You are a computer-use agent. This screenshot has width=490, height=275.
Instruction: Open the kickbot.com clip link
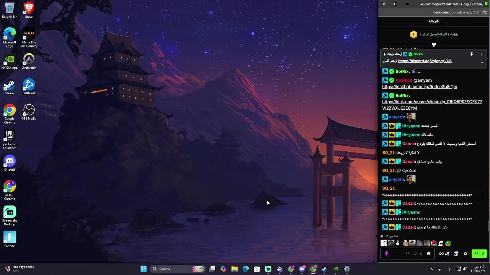420,87
